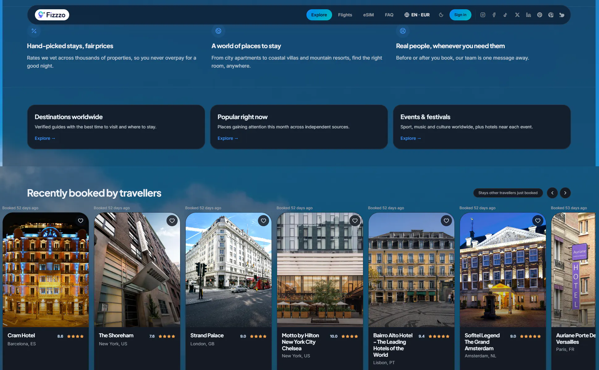This screenshot has height=370, width=599.
Task: Open the X (Twitter) social link
Action: pyautogui.click(x=517, y=15)
